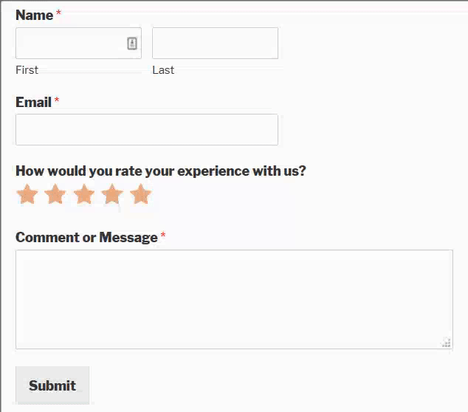
Task: Click the Last sublabel under the name field
Action: click(x=163, y=70)
